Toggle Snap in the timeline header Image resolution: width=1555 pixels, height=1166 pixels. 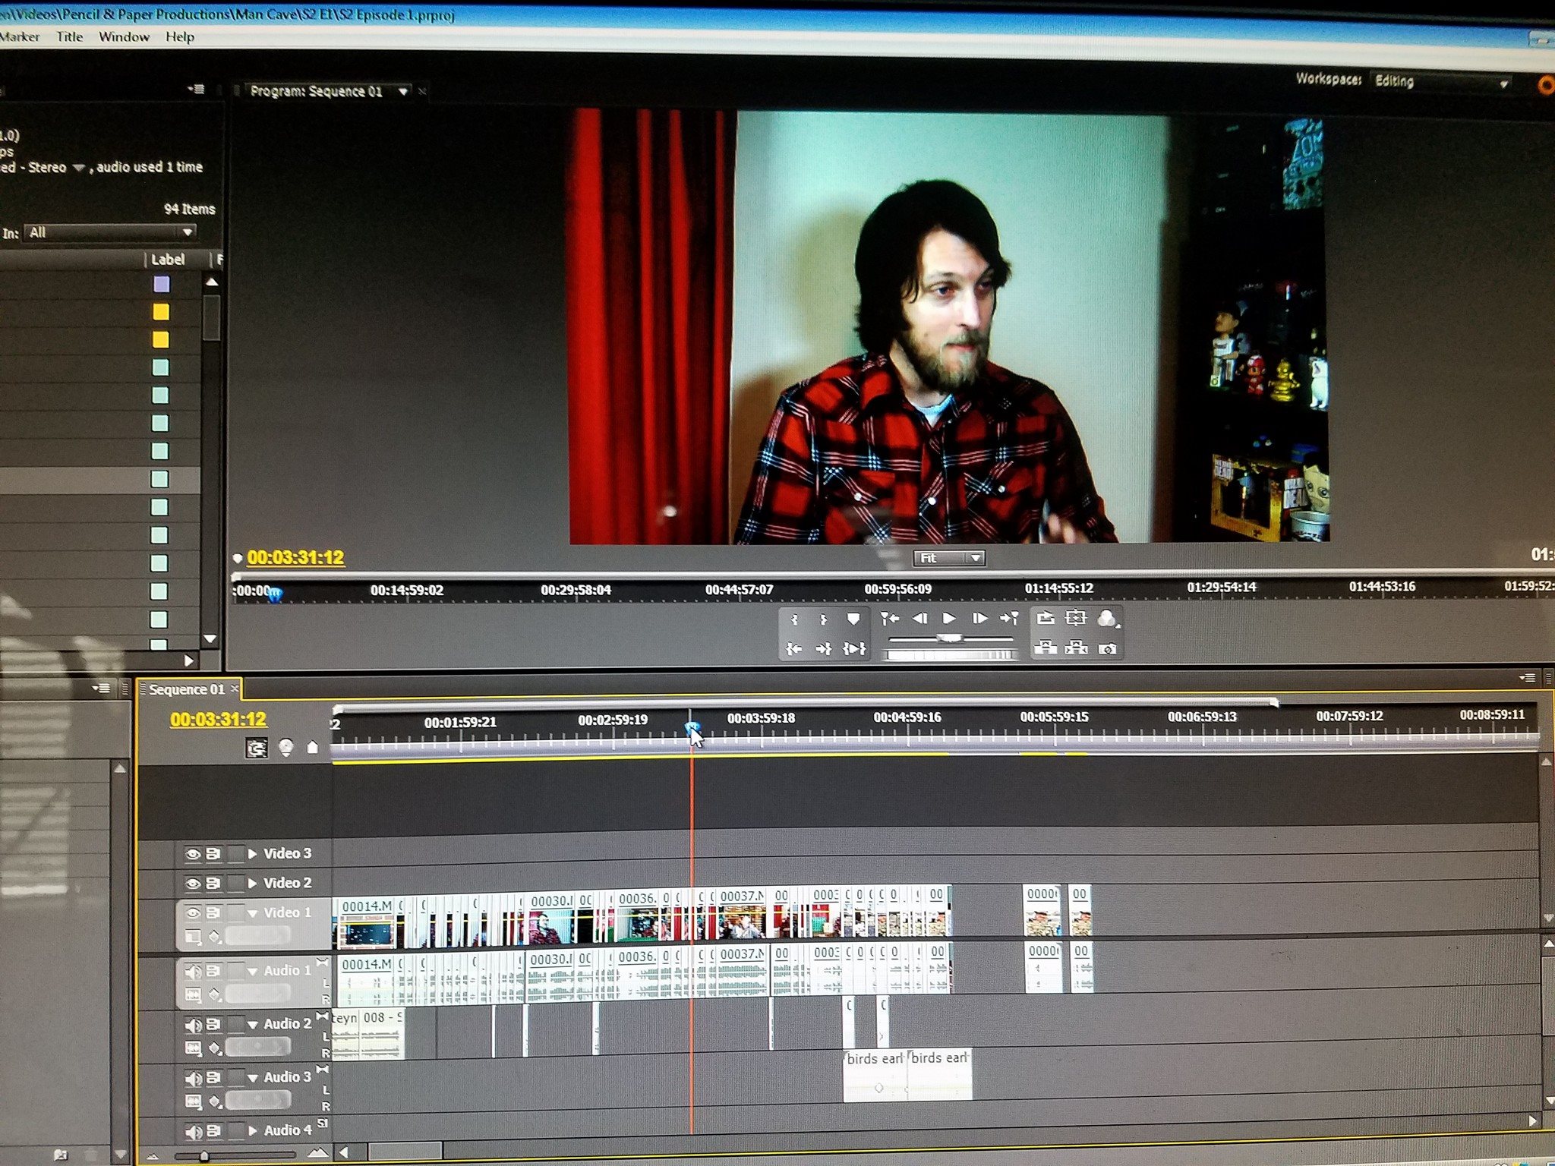pyautogui.click(x=257, y=748)
